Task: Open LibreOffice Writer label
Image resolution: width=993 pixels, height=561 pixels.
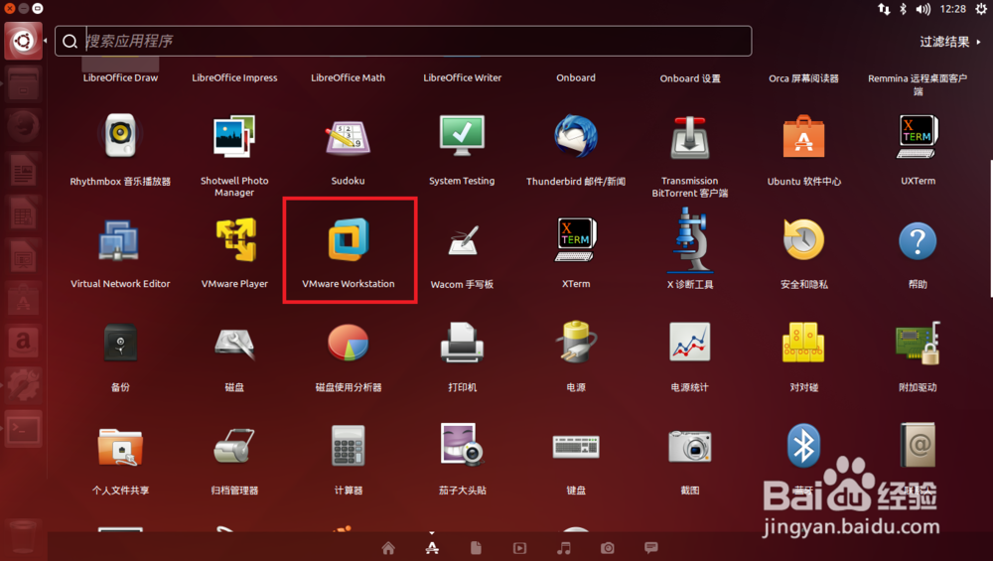Action: pos(462,77)
